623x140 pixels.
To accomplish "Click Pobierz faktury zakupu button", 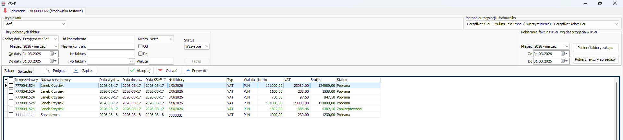I will (595, 48).
